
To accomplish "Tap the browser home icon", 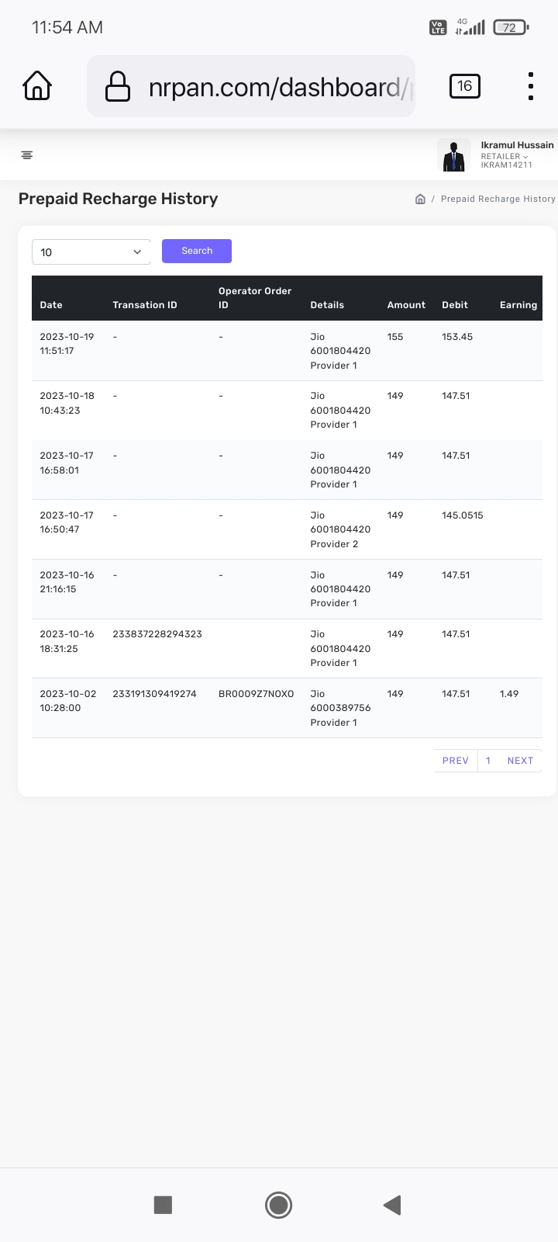I will click(x=37, y=86).
